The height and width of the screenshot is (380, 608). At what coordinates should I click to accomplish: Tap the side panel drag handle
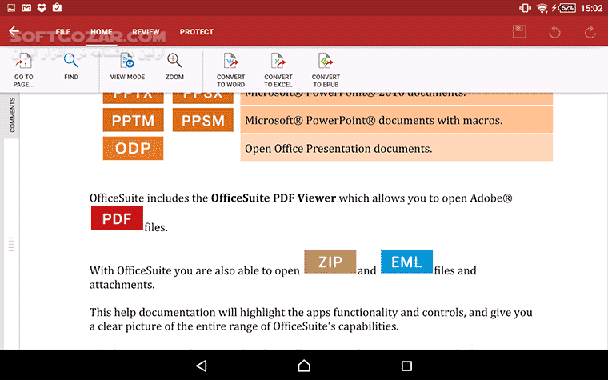point(11,244)
